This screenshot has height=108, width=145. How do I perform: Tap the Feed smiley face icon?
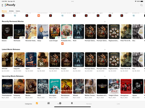60,103
